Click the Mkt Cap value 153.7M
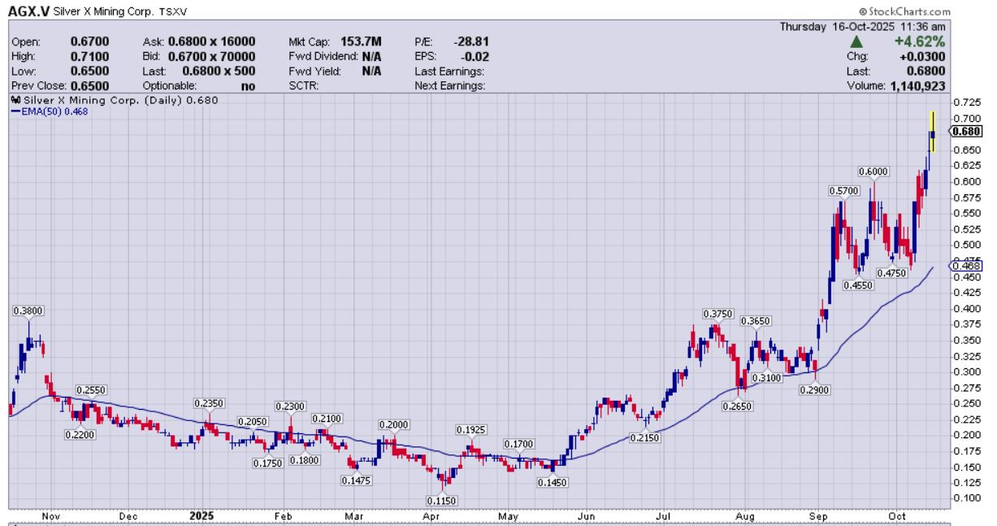The image size is (997, 526). (x=362, y=42)
